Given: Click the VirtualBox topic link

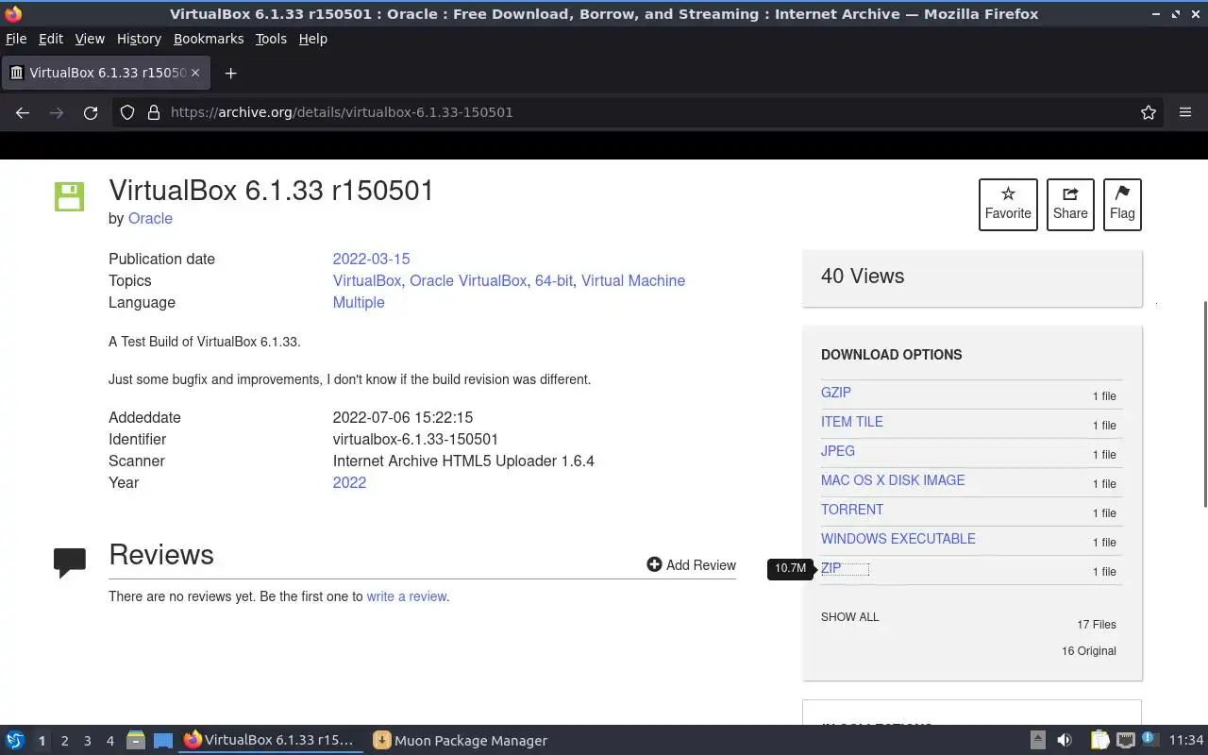Looking at the screenshot, I should (367, 280).
